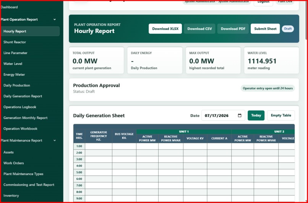Click the Download PDF button

tap(233, 29)
